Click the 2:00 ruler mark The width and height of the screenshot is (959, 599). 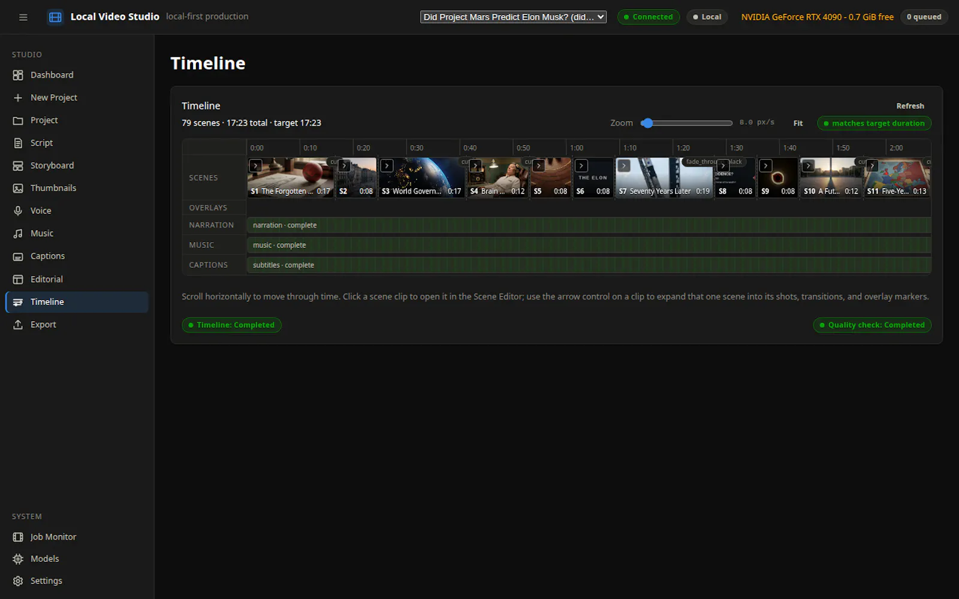[x=896, y=148]
